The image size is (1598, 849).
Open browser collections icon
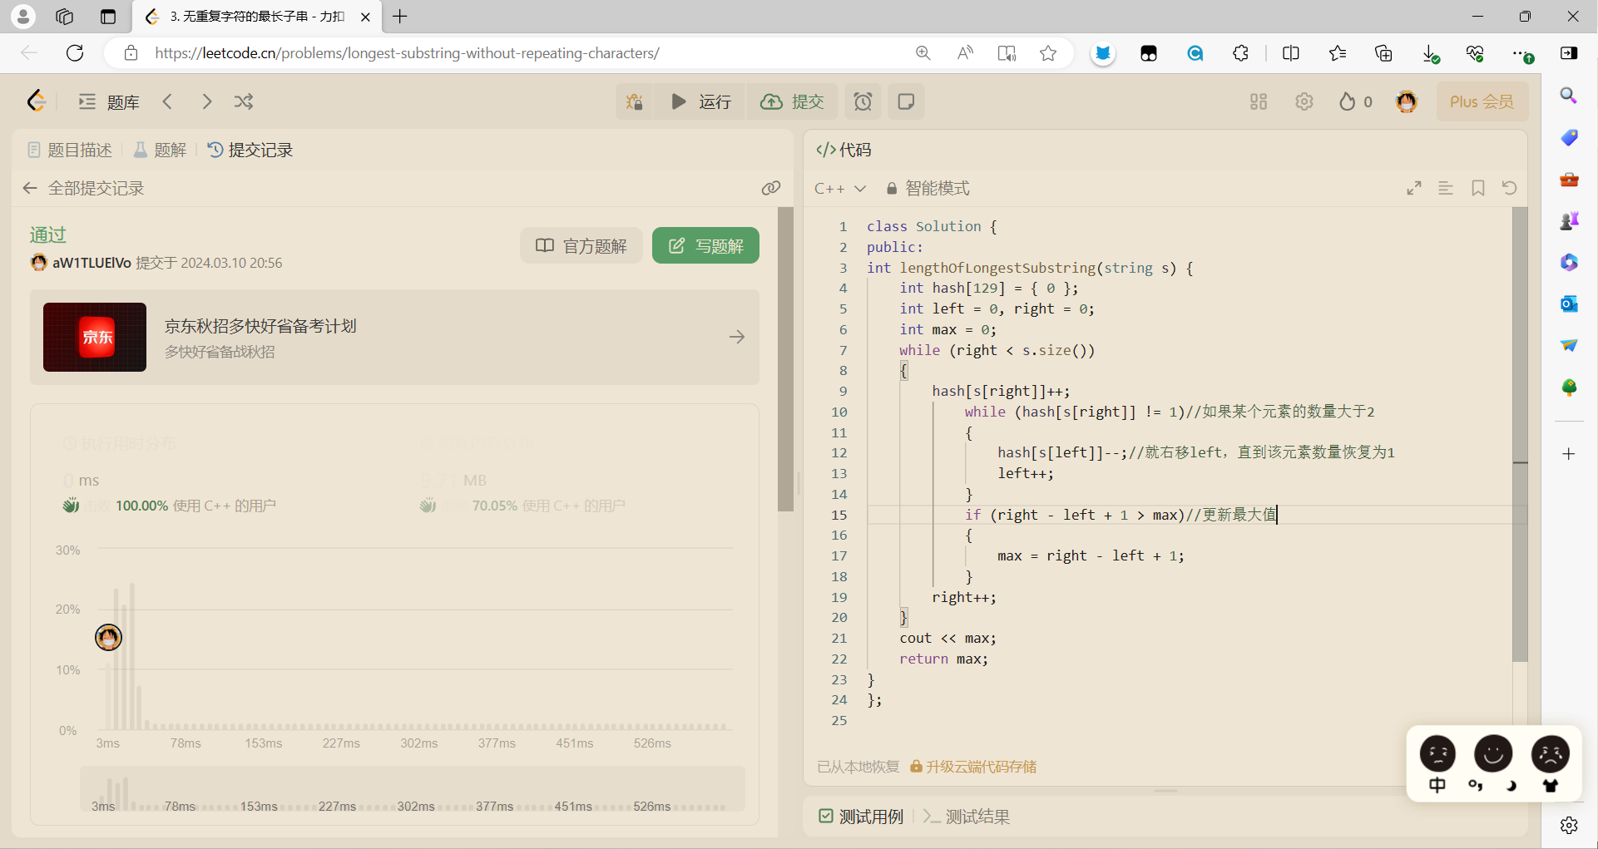tap(1383, 53)
